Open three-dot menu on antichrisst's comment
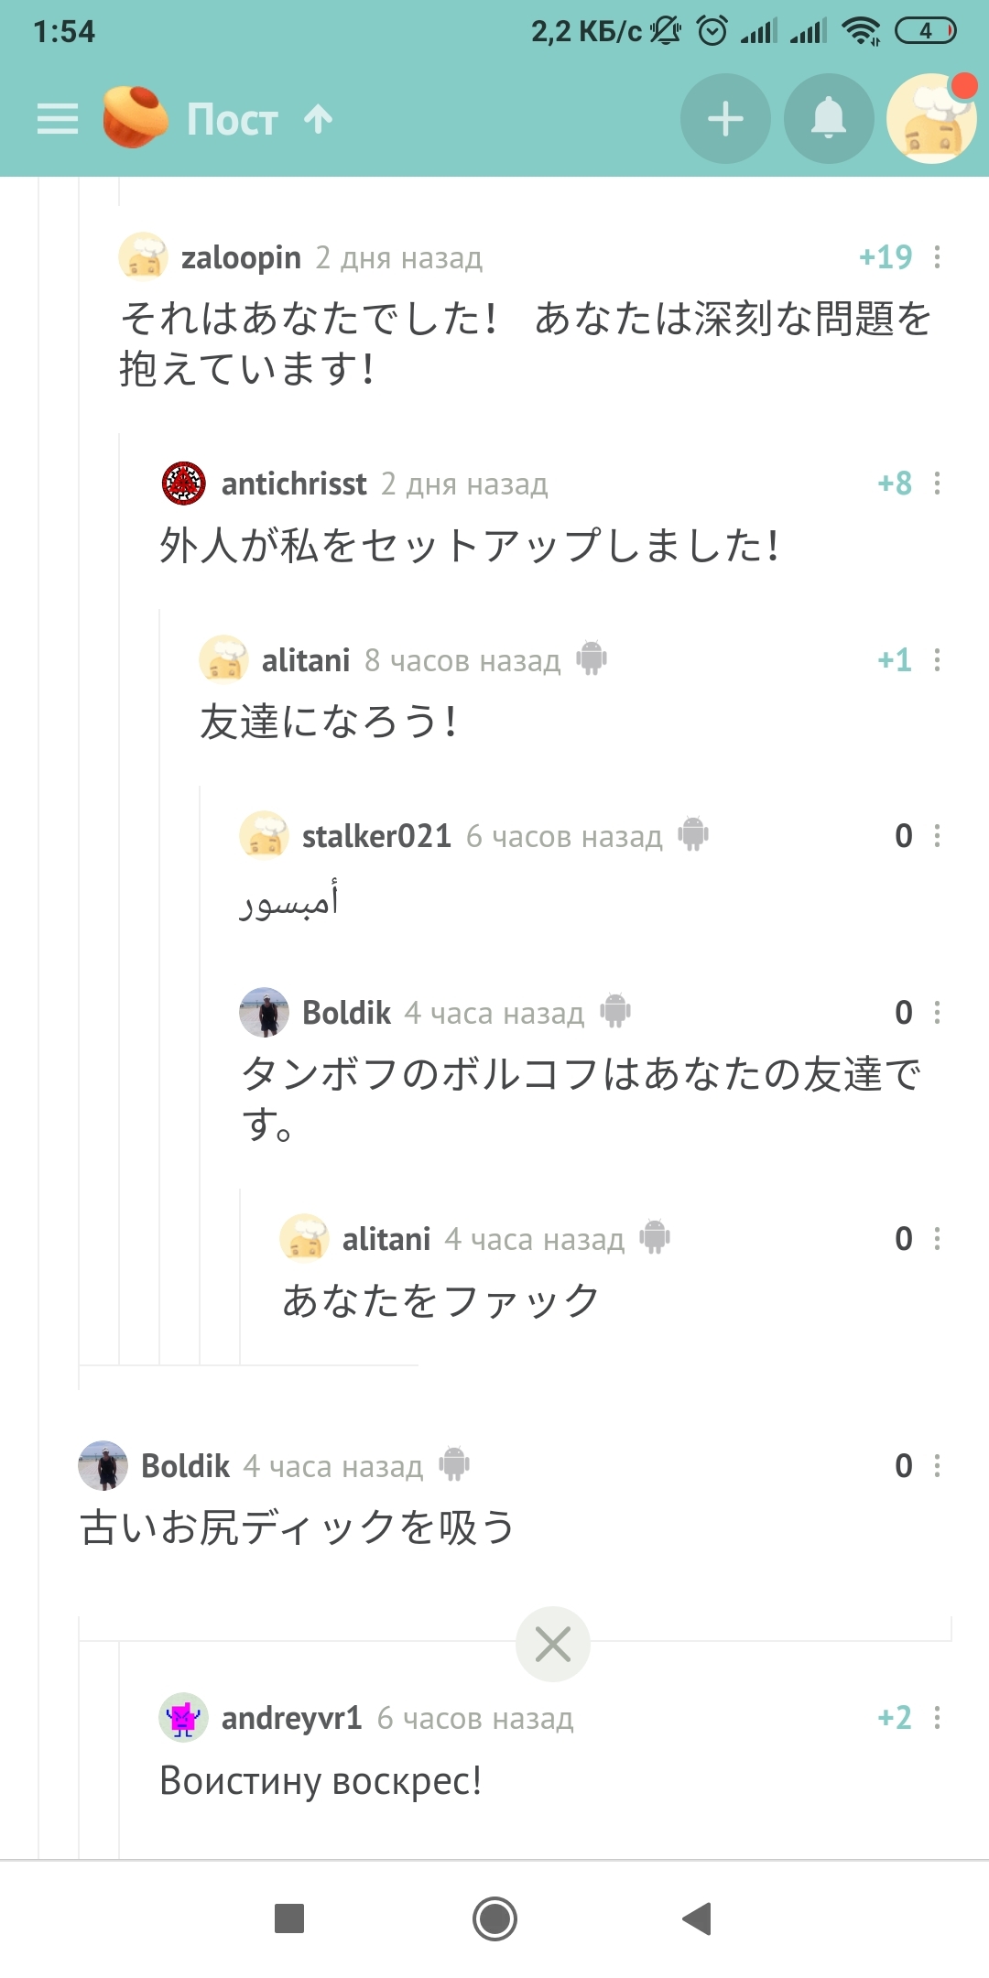The width and height of the screenshot is (989, 1978). 937,484
